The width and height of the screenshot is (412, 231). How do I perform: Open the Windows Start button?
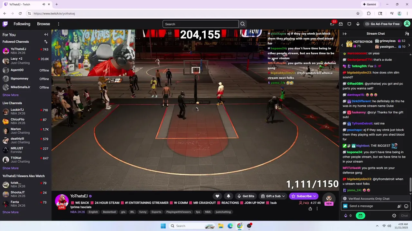click(163, 226)
